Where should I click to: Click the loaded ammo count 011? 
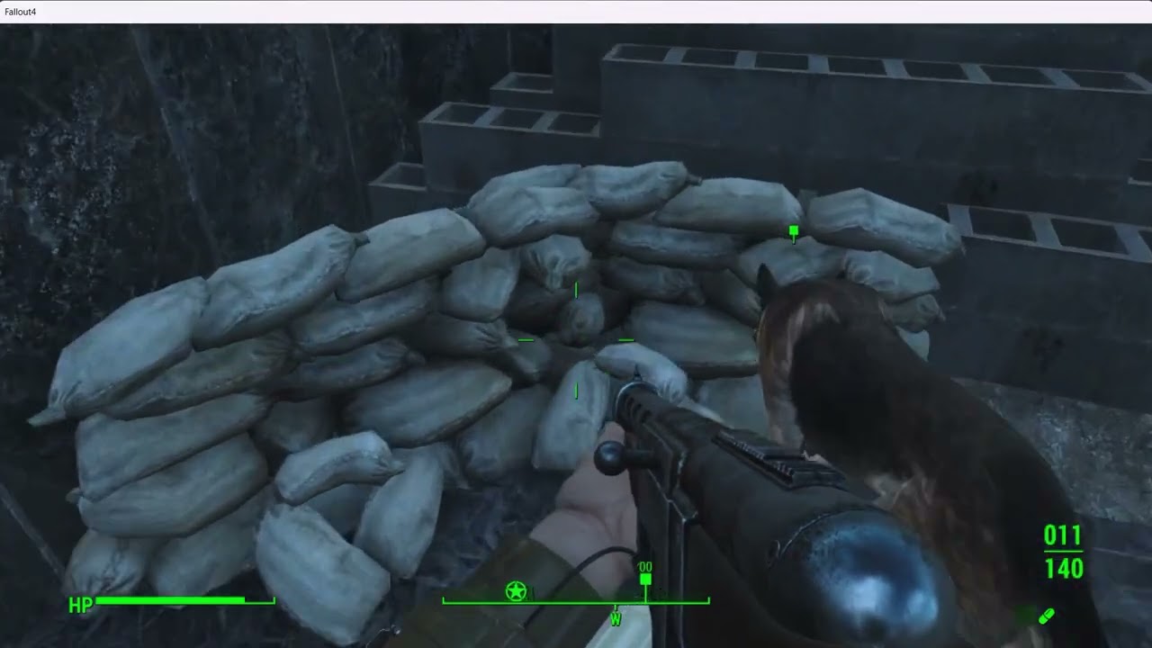[x=1063, y=536]
